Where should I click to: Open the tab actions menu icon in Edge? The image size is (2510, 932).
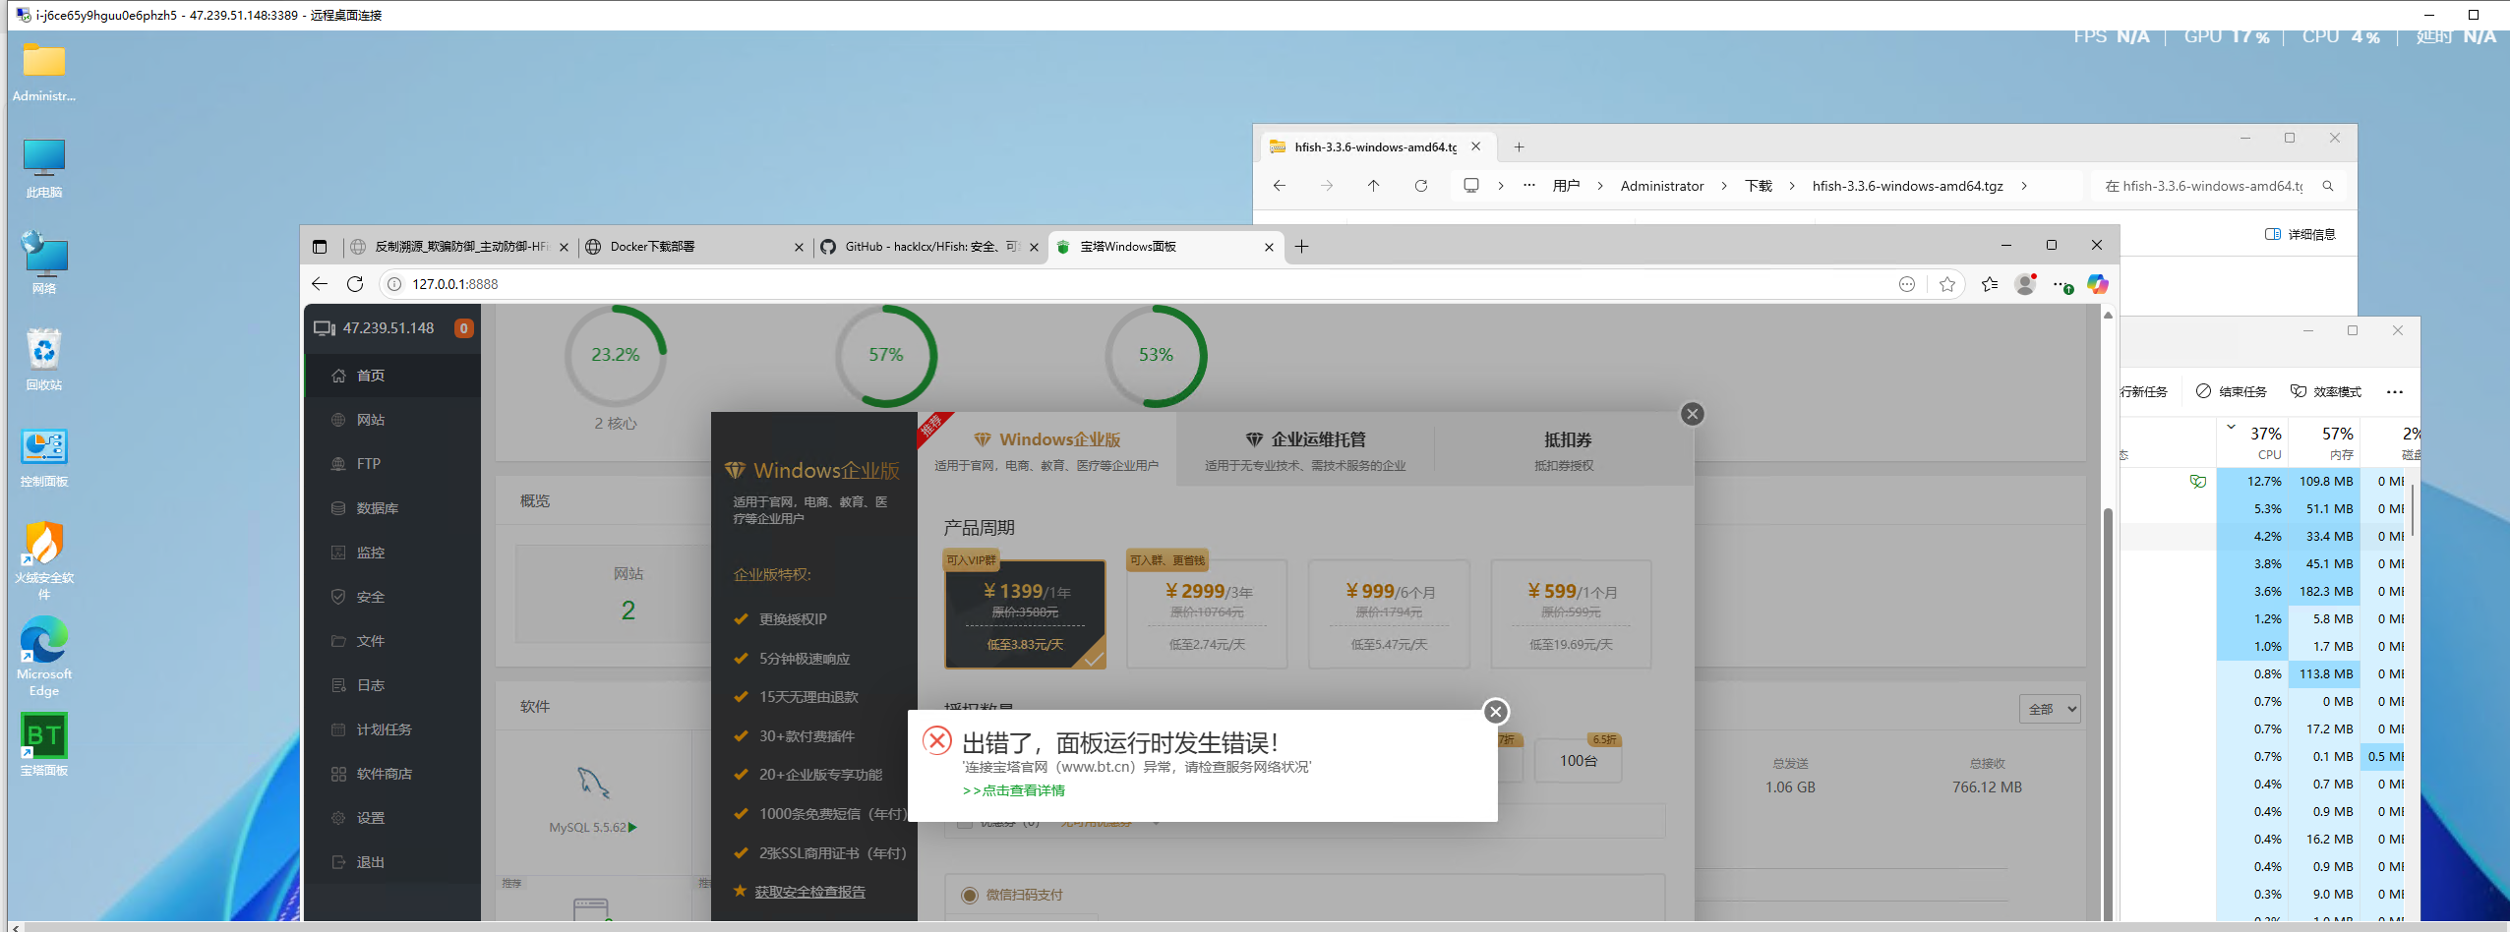click(x=320, y=247)
